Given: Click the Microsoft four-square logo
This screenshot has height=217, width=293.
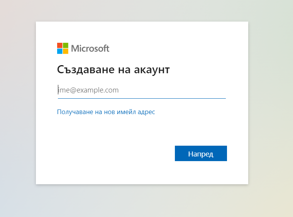Looking at the screenshot, I should coord(63,48).
